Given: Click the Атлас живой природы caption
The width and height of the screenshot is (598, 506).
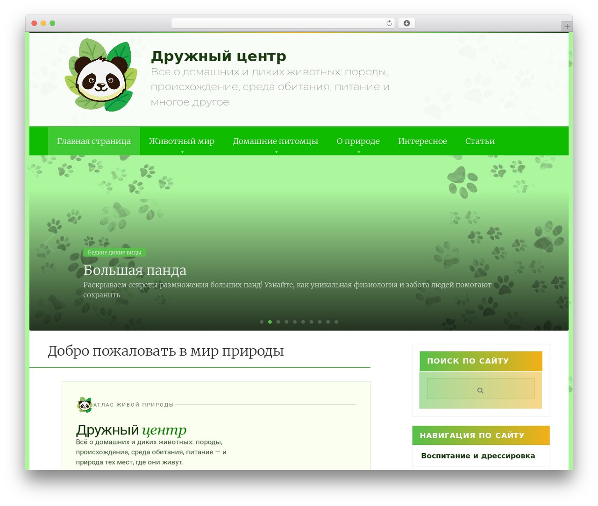Looking at the screenshot, I should click(134, 405).
